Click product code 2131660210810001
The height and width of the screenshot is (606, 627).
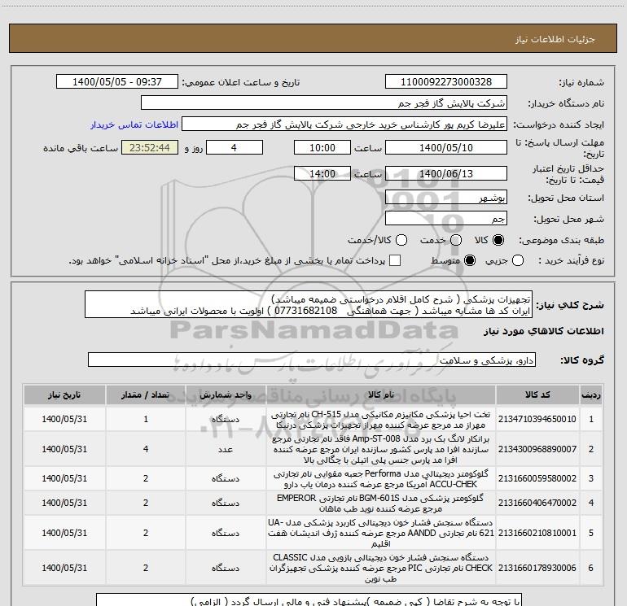click(537, 533)
